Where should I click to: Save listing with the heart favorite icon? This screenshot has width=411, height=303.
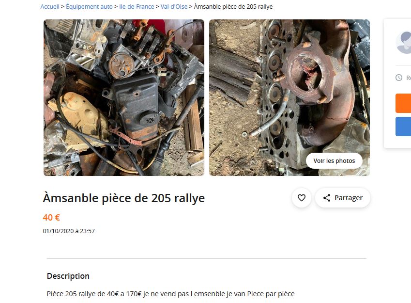(302, 198)
